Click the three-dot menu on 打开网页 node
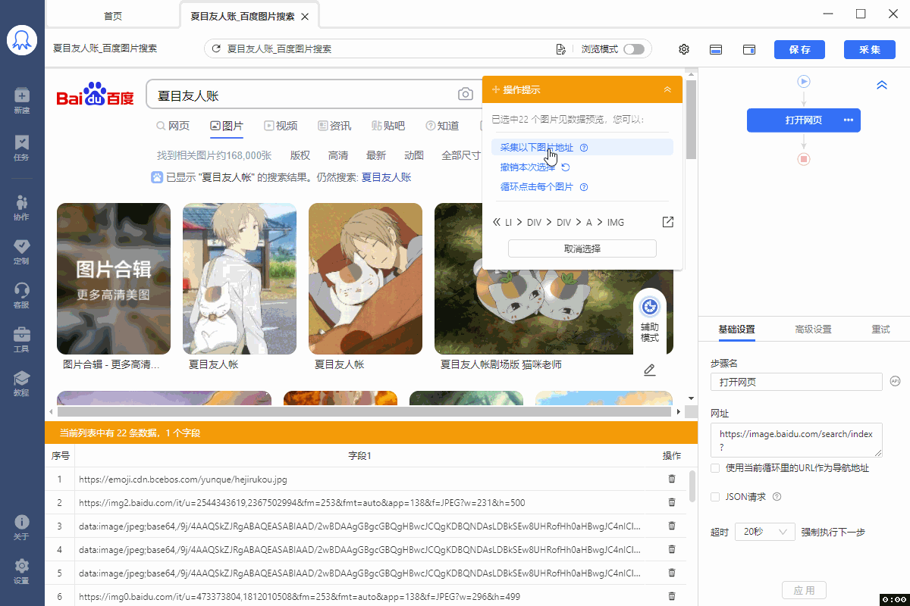Image resolution: width=910 pixels, height=606 pixels. [x=849, y=120]
